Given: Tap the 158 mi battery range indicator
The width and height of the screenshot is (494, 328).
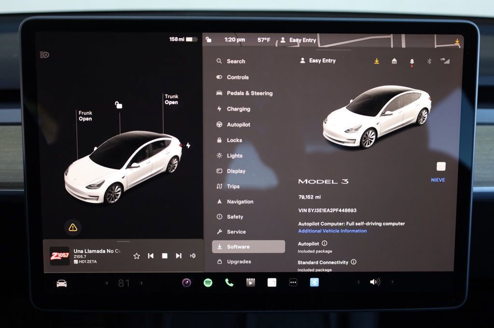Looking at the screenshot, I should click(183, 39).
